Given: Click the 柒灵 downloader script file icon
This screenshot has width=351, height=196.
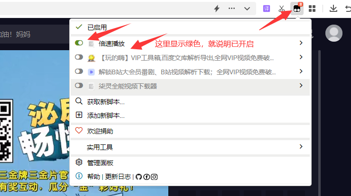Looking at the screenshot, I should pyautogui.click(x=91, y=86).
